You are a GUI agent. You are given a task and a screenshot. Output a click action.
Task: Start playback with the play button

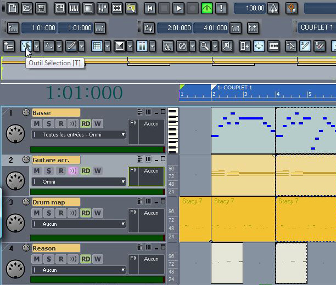(178, 8)
